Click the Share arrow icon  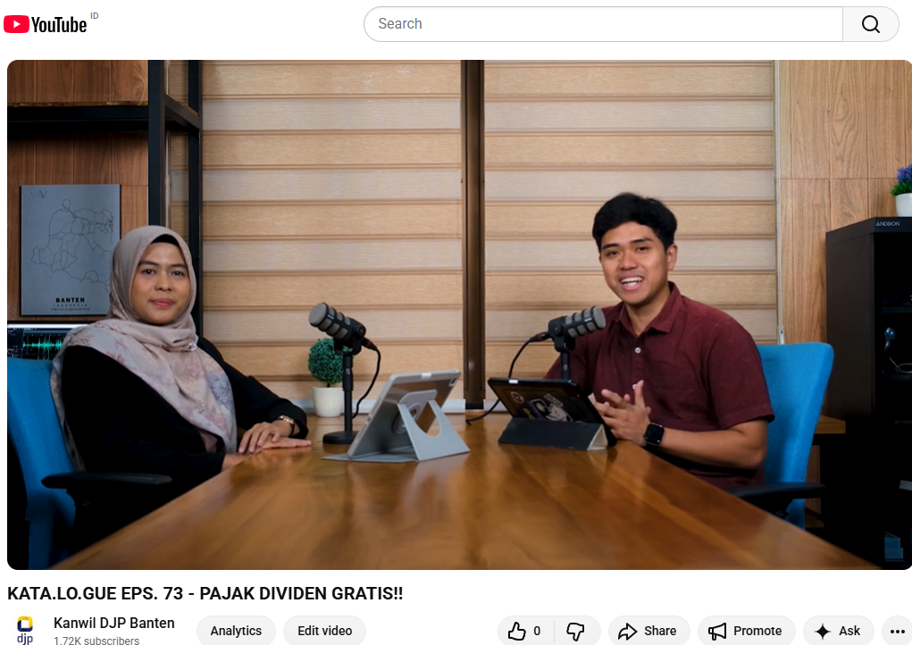point(627,632)
